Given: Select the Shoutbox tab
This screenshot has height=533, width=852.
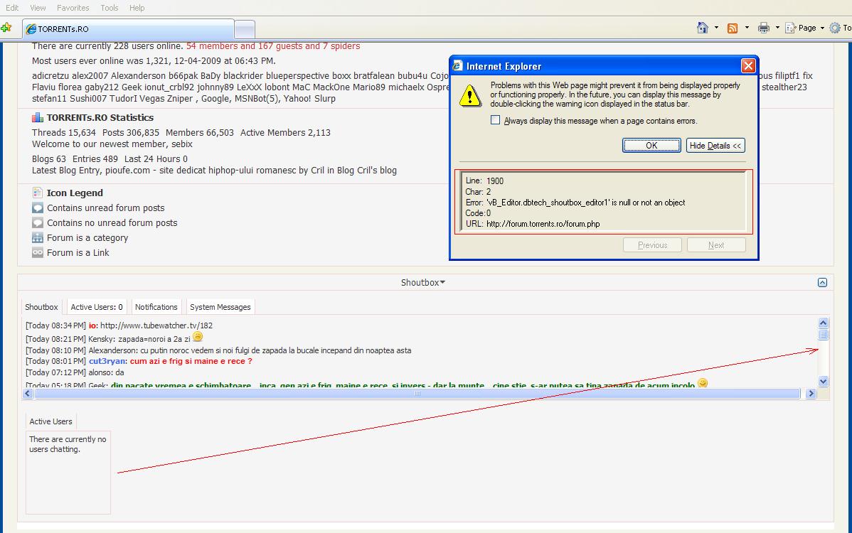Looking at the screenshot, I should pos(41,307).
